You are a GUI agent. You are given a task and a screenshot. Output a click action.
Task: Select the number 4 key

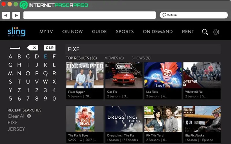[x=54, y=90]
